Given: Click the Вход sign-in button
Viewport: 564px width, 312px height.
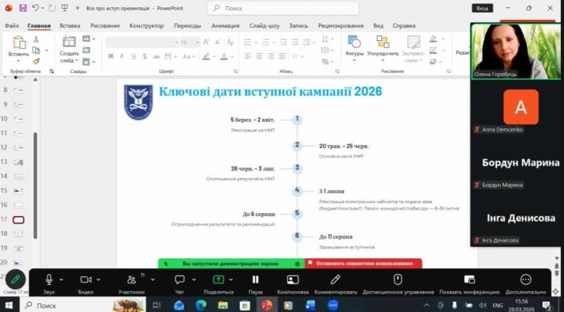Looking at the screenshot, I should [x=482, y=8].
